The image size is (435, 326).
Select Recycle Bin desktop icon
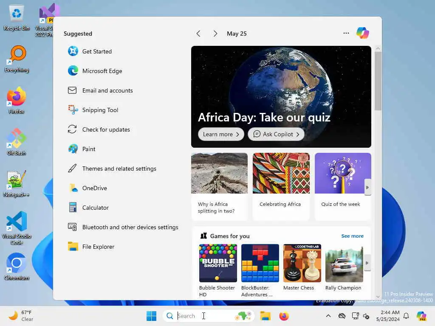tap(17, 18)
